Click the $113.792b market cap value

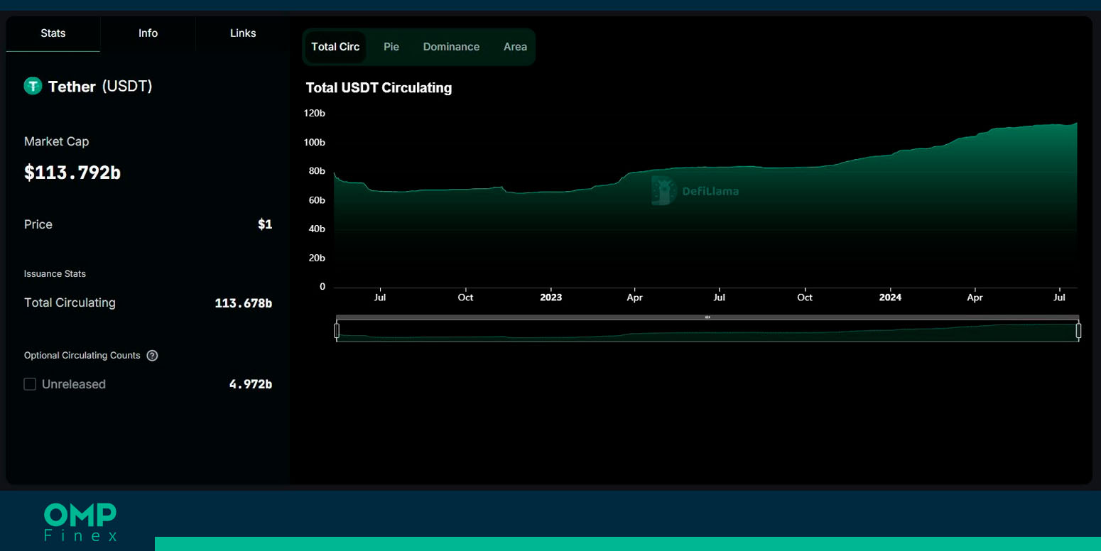click(72, 173)
